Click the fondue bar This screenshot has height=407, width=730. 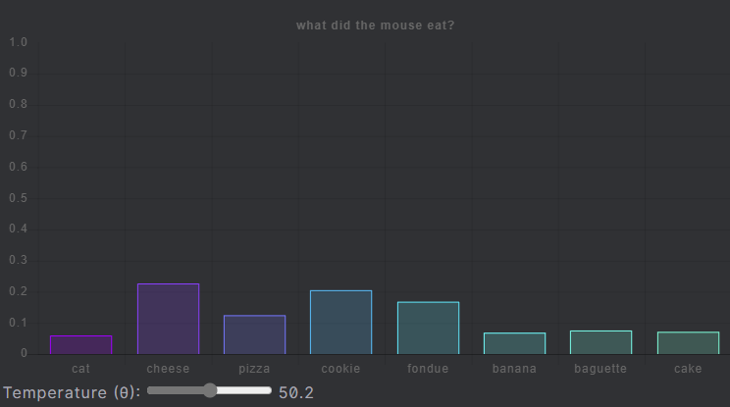tap(429, 328)
